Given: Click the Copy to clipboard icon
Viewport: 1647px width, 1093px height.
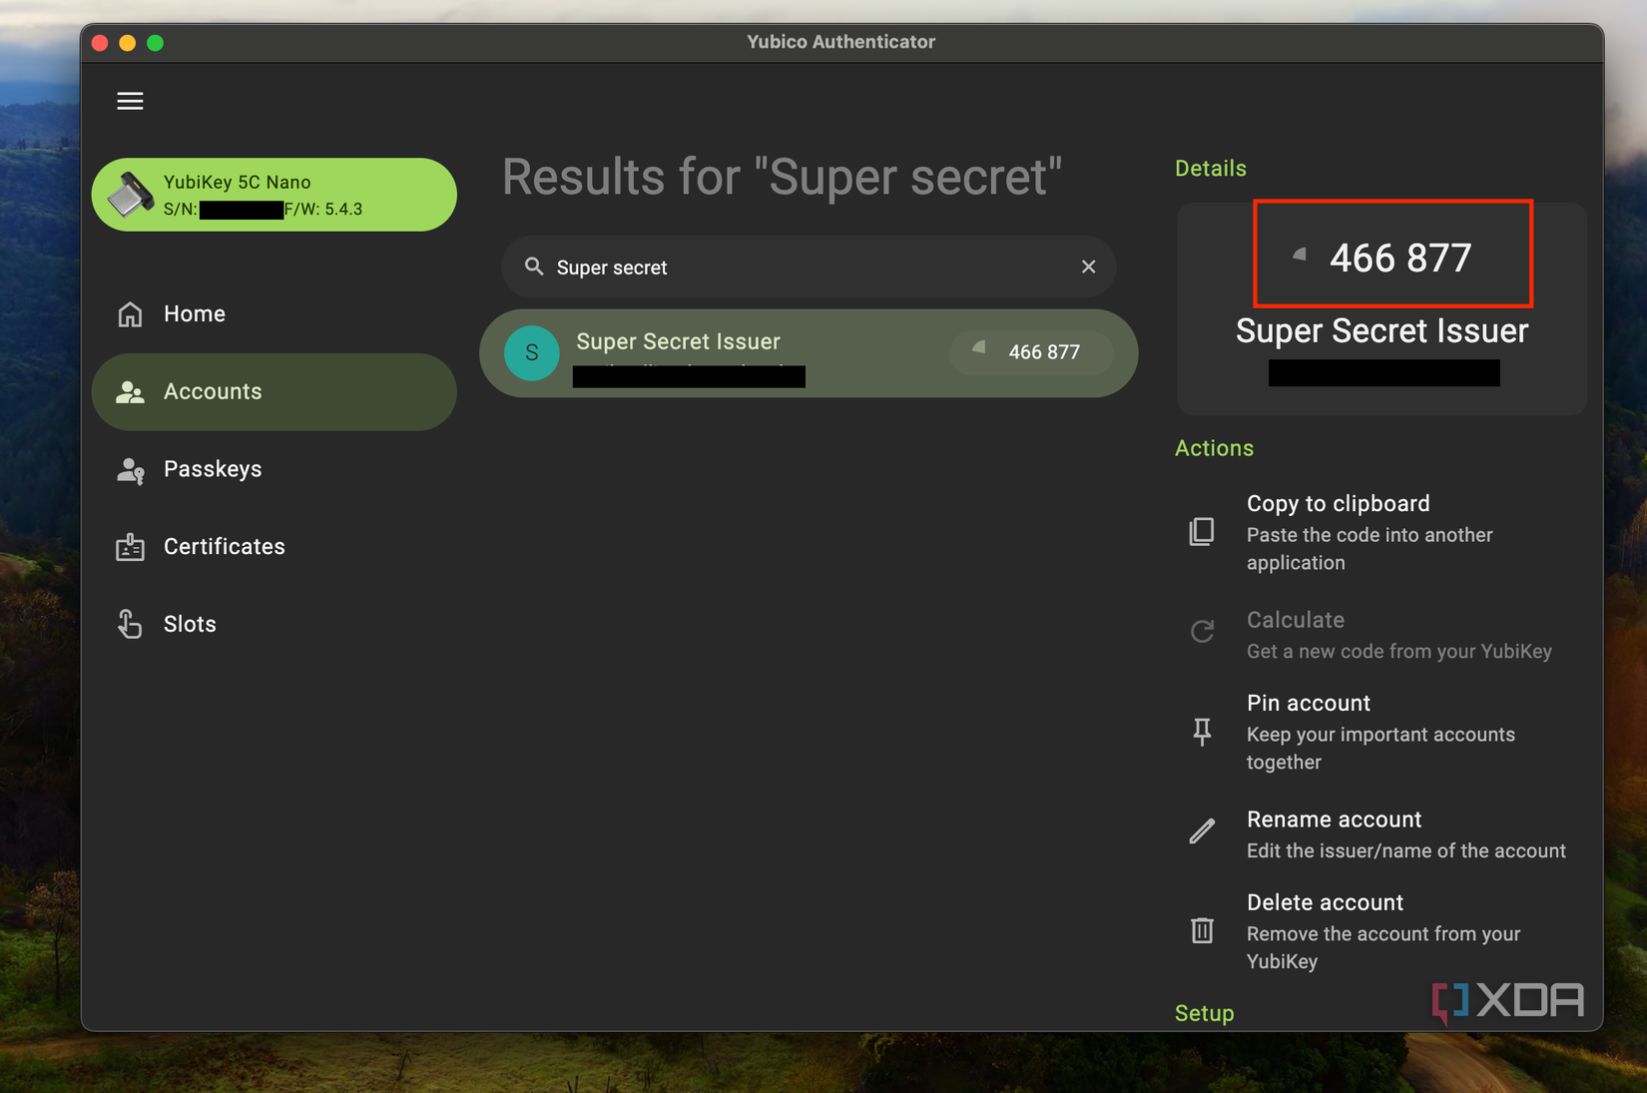Looking at the screenshot, I should tap(1202, 531).
